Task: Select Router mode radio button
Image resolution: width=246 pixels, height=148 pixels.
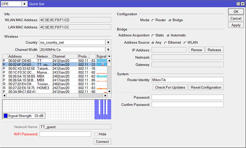Action: tap(153, 20)
